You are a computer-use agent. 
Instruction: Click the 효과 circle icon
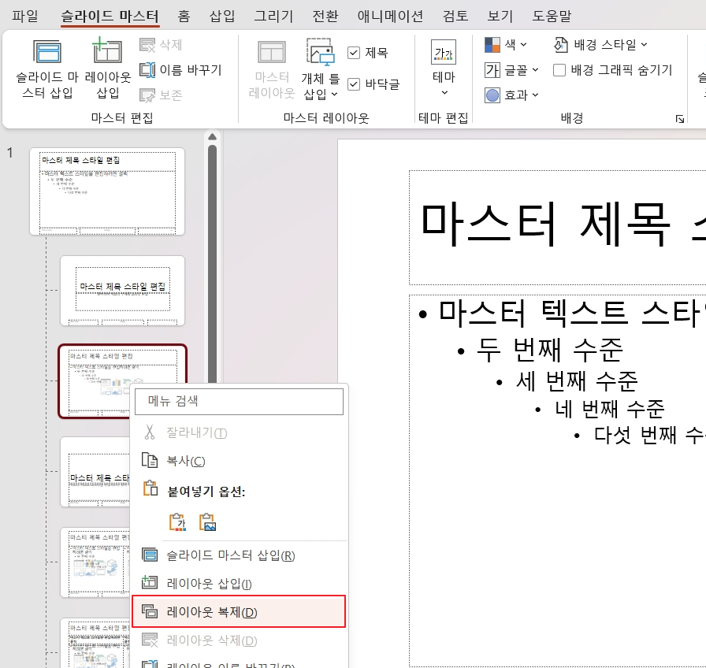pos(492,95)
